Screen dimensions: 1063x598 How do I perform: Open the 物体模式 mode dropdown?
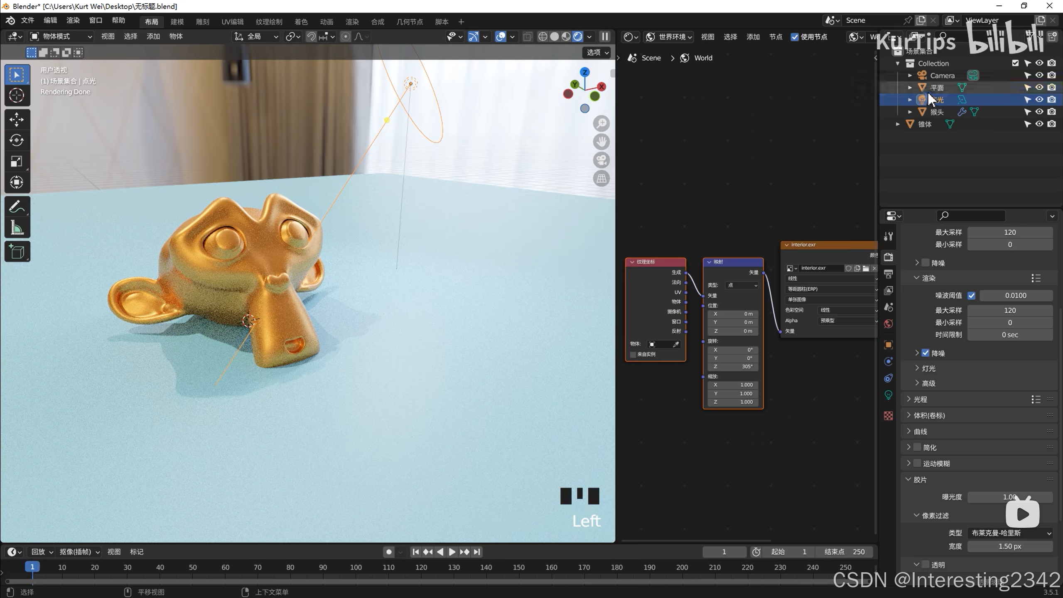61,37
